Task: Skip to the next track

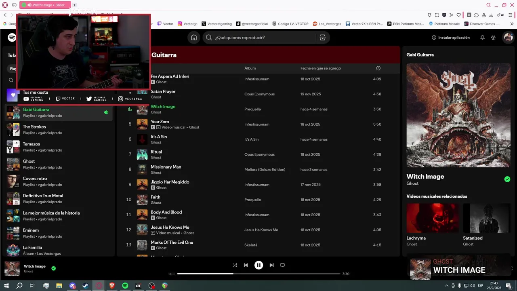Action: [x=271, y=265]
